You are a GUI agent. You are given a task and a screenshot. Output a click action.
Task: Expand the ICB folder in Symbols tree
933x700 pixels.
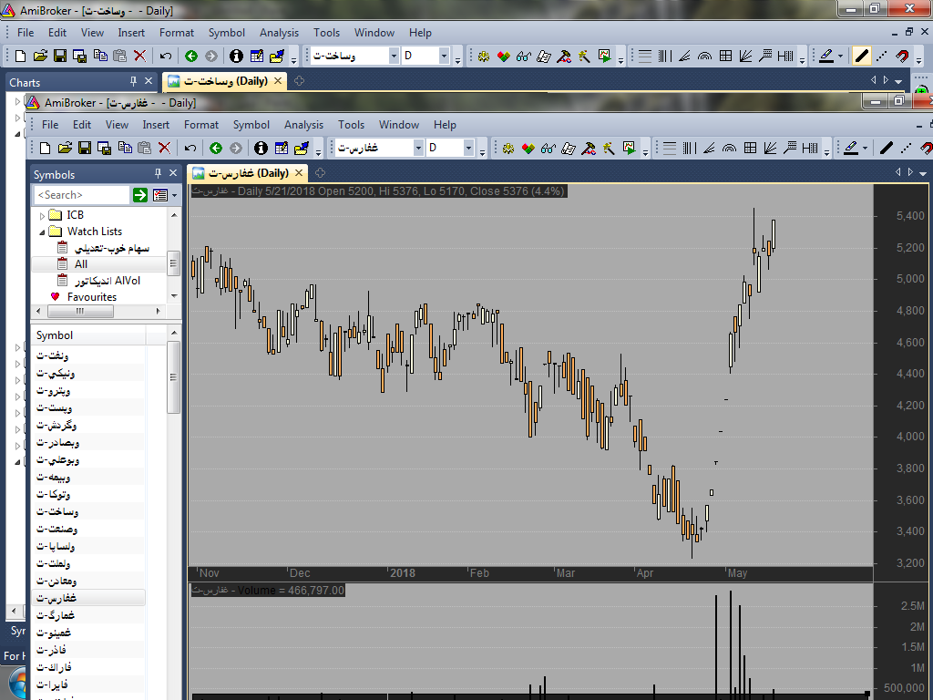coord(42,215)
